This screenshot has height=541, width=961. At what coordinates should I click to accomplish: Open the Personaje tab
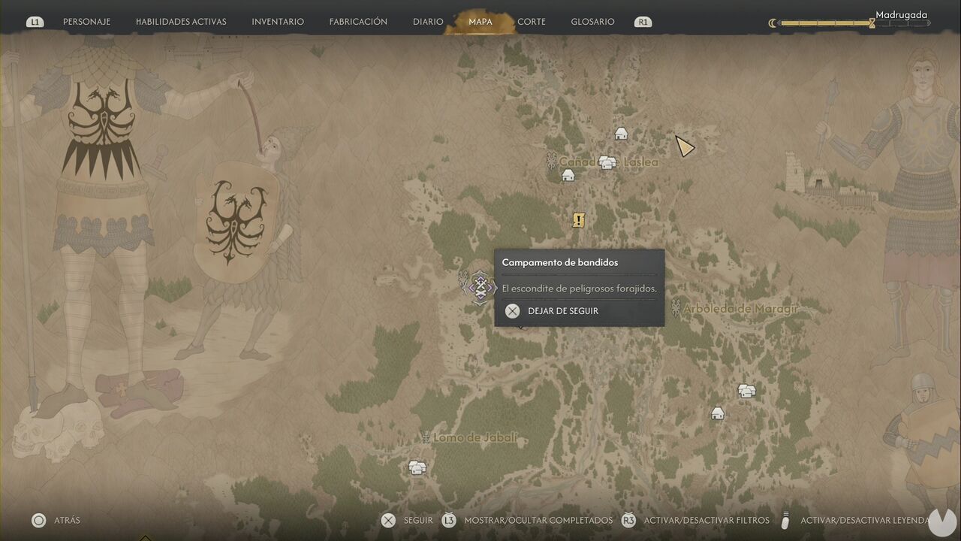(86, 22)
